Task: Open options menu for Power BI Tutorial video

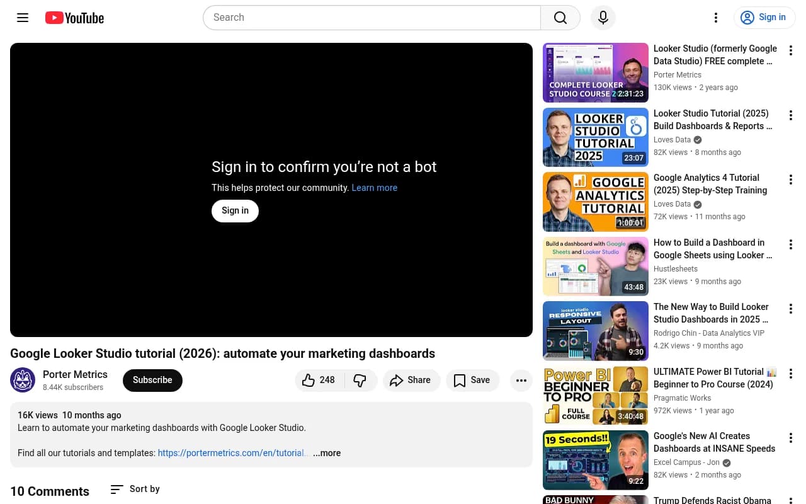Action: [791, 374]
